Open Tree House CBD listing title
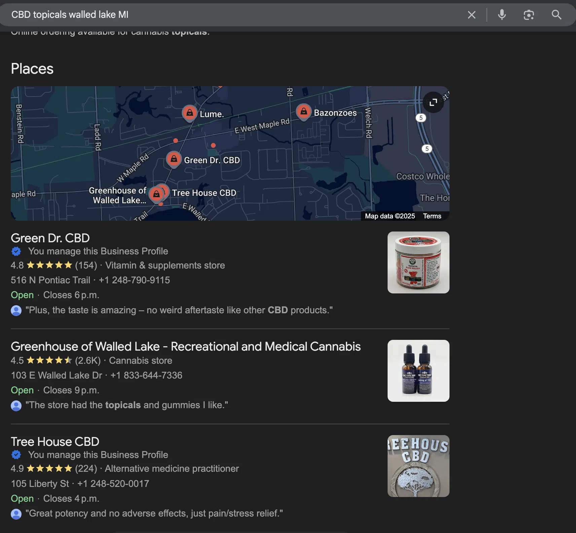Screen dimensions: 576x533 coord(55,441)
